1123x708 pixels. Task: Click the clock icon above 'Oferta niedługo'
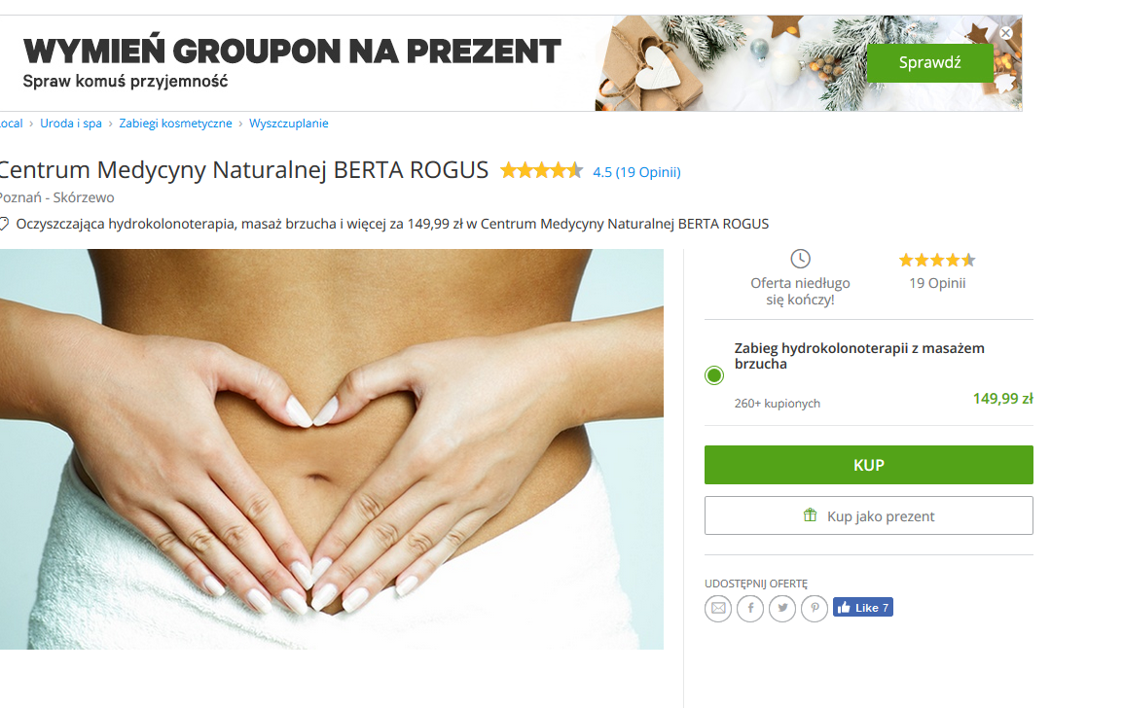point(800,259)
